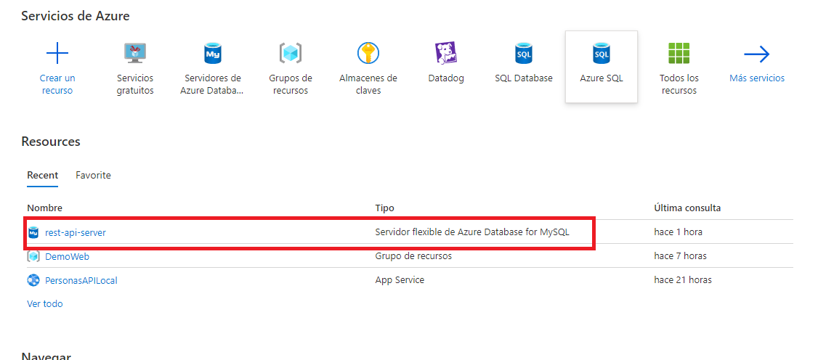Click the Ver todo link
This screenshot has height=360, width=826.
coord(45,303)
